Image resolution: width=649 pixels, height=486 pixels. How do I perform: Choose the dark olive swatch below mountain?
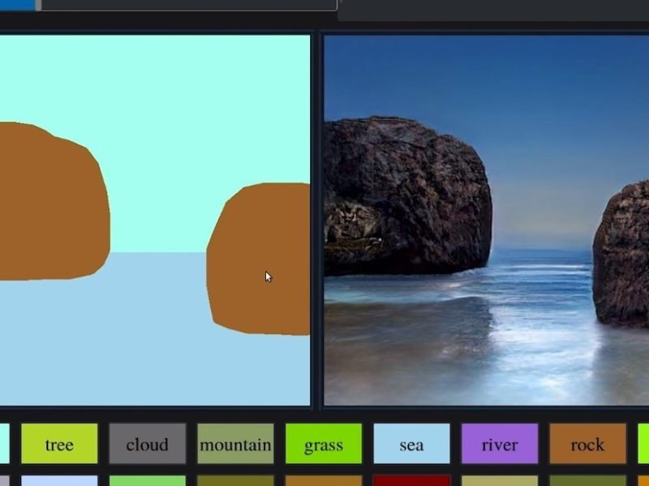pos(235,480)
